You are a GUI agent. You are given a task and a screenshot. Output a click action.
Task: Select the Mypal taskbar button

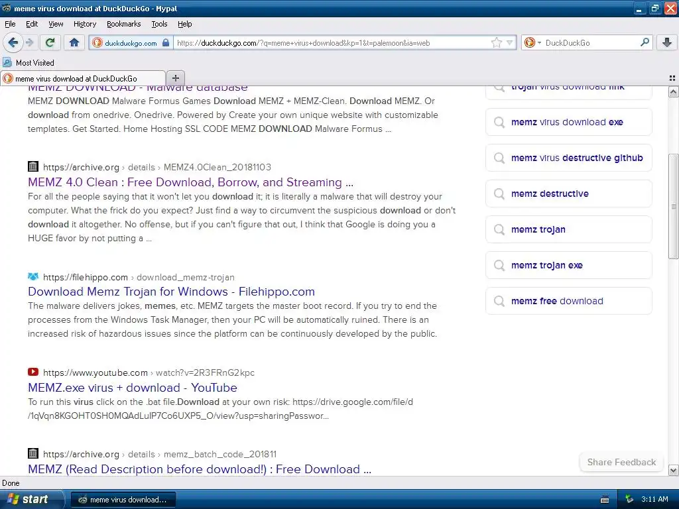pyautogui.click(x=123, y=500)
